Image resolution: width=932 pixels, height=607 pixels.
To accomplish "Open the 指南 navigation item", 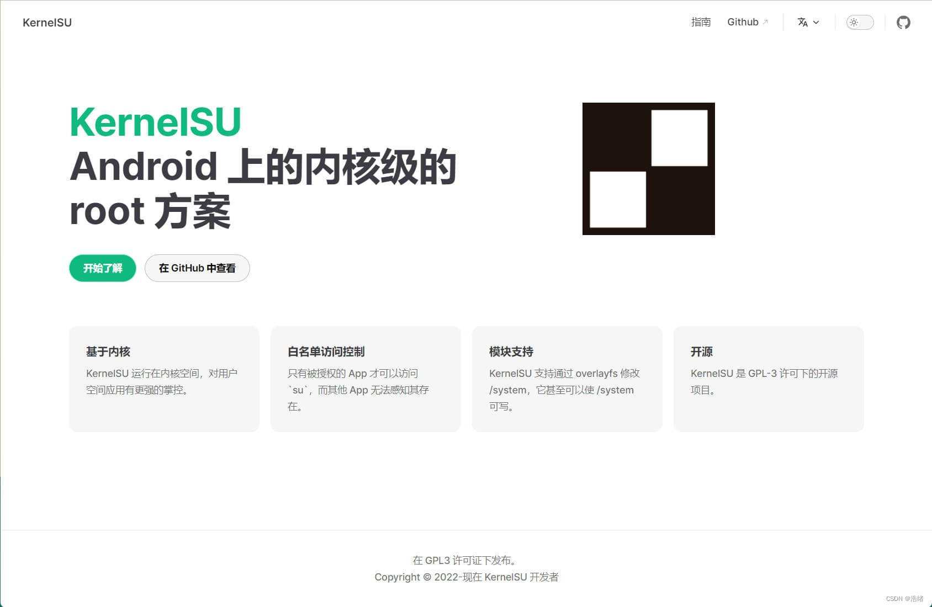I will pyautogui.click(x=701, y=22).
